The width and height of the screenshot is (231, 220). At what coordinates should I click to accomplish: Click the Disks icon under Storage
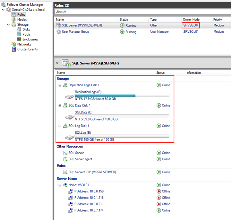pyautogui.click(x=19, y=30)
